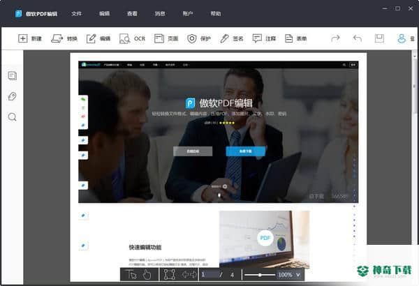Screen dimensions: 419x286
Task: Select the hand pan tool
Action: 147,275
